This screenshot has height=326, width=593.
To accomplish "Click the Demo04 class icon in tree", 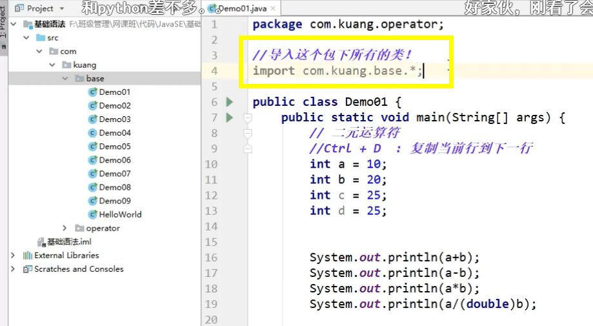I will coord(92,133).
